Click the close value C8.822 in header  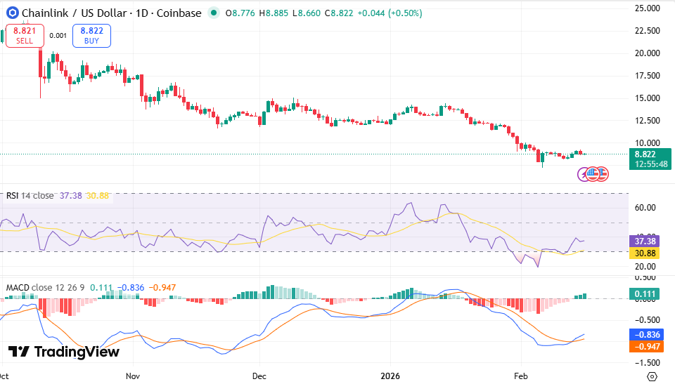click(339, 13)
